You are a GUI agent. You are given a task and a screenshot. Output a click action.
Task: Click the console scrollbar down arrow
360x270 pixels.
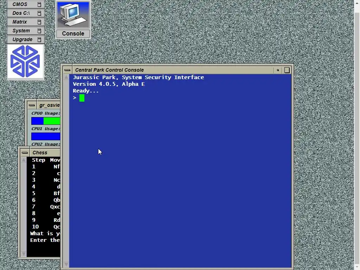[66, 265]
